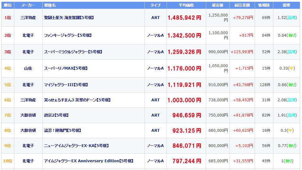Click maker 大都技研 in 盗忍！剛衛門 row
The width and height of the screenshot is (302, 170).
(x=28, y=131)
